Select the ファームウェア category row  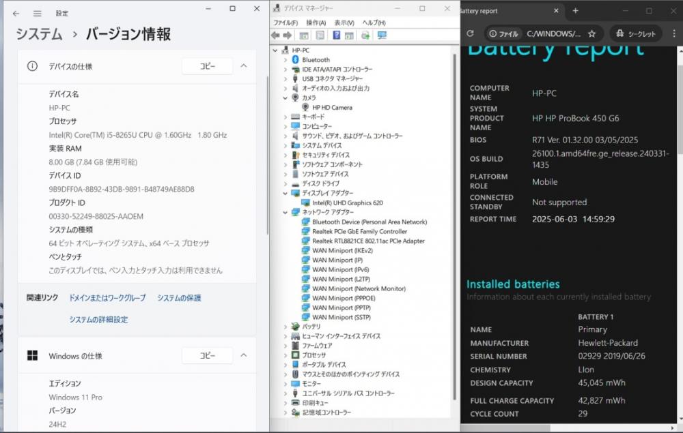coord(311,346)
